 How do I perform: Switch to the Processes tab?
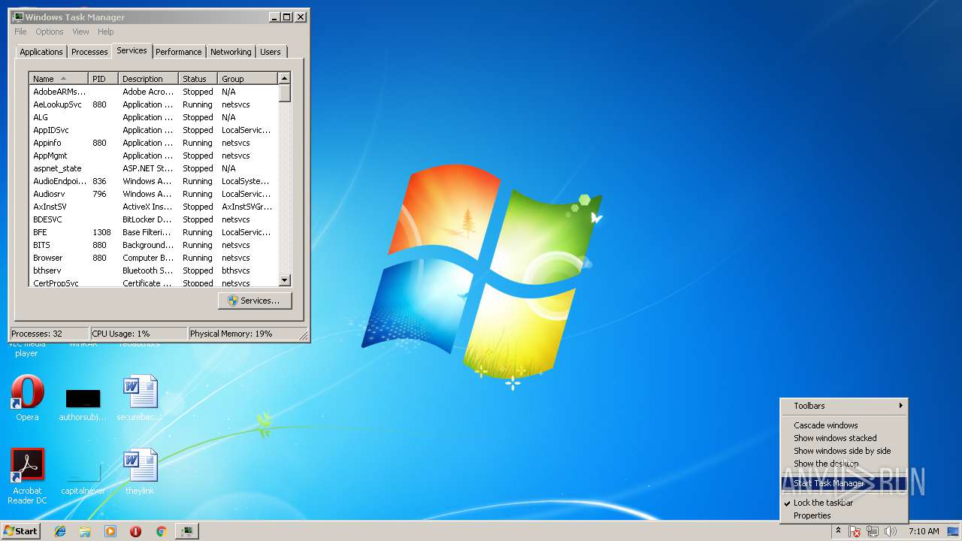(x=89, y=52)
